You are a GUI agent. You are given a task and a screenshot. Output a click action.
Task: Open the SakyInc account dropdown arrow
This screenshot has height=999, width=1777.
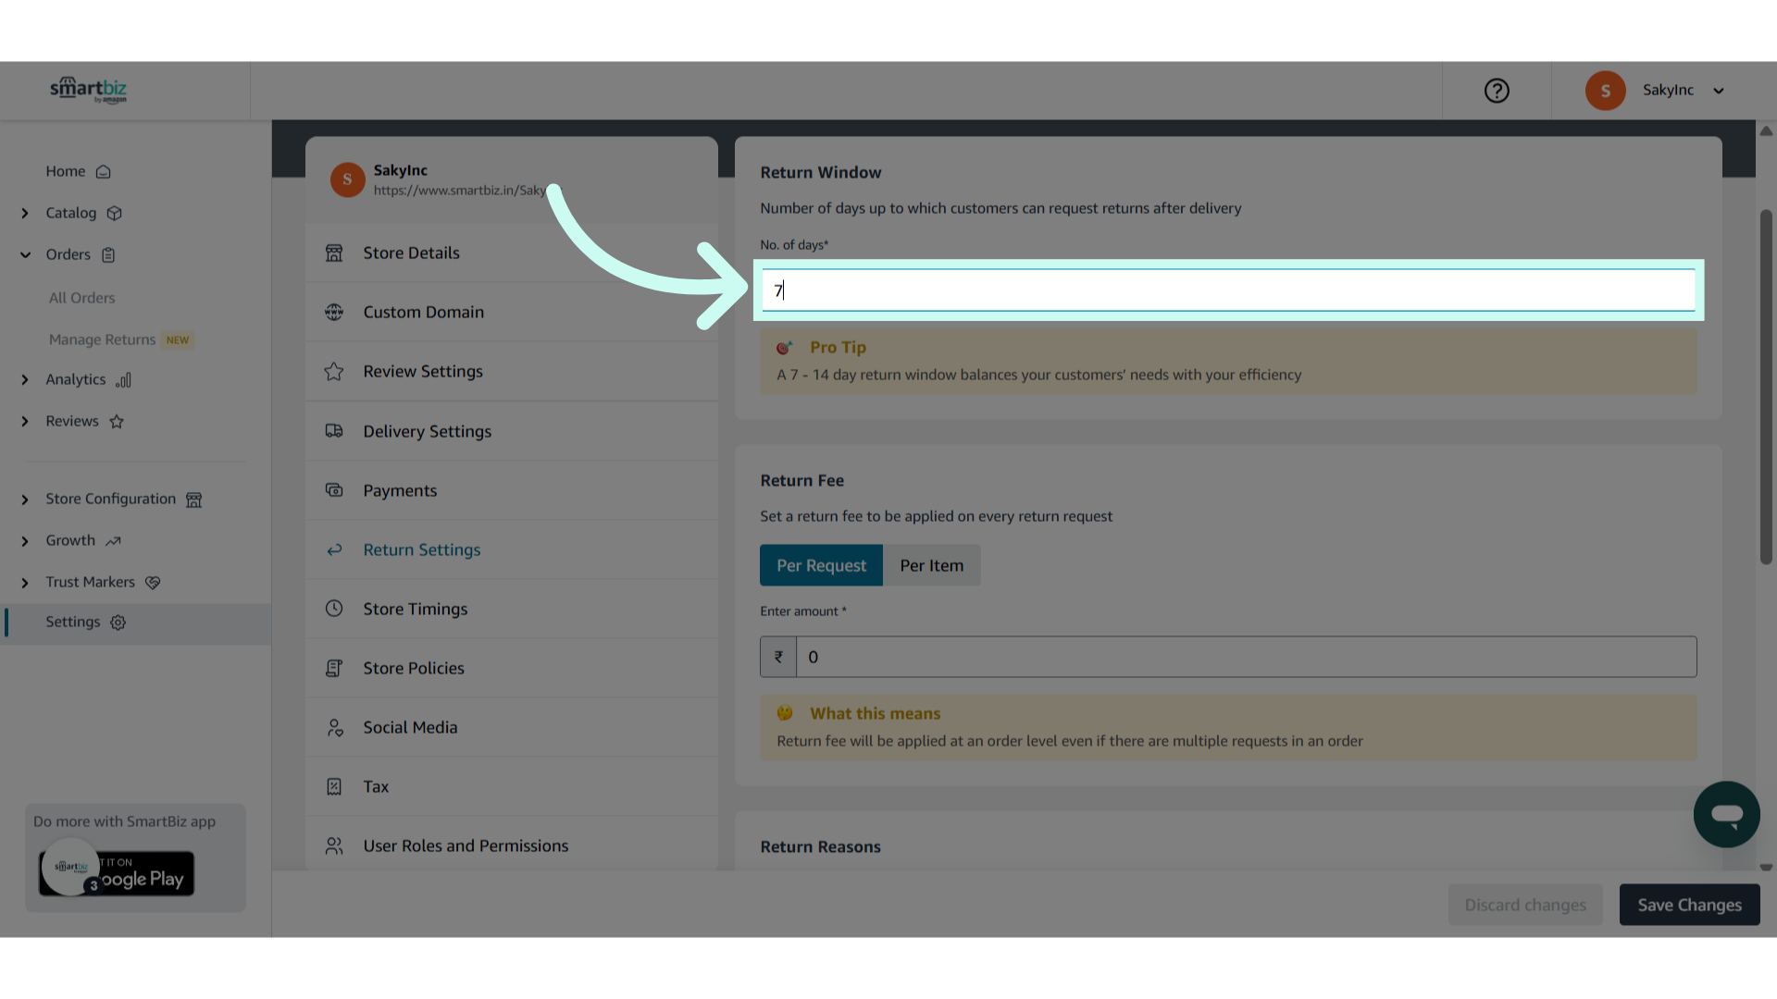(x=1719, y=91)
